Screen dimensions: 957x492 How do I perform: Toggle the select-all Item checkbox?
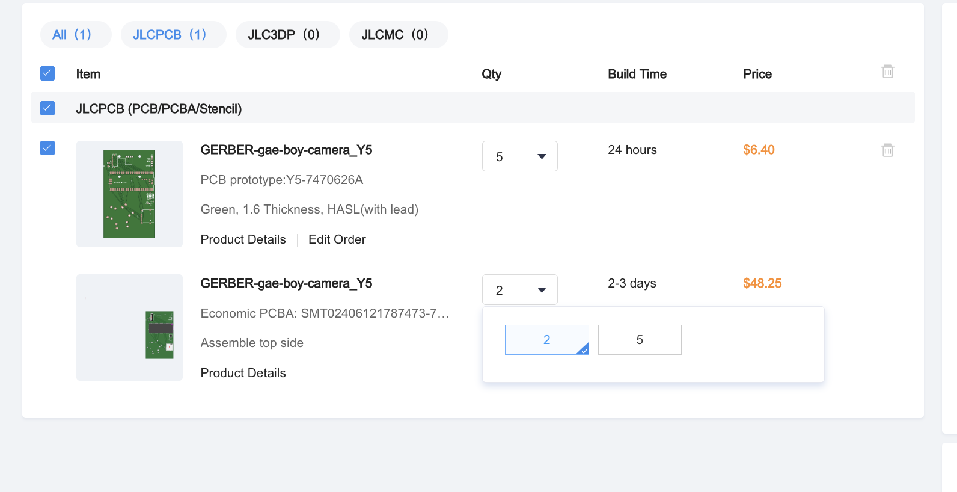click(x=47, y=73)
